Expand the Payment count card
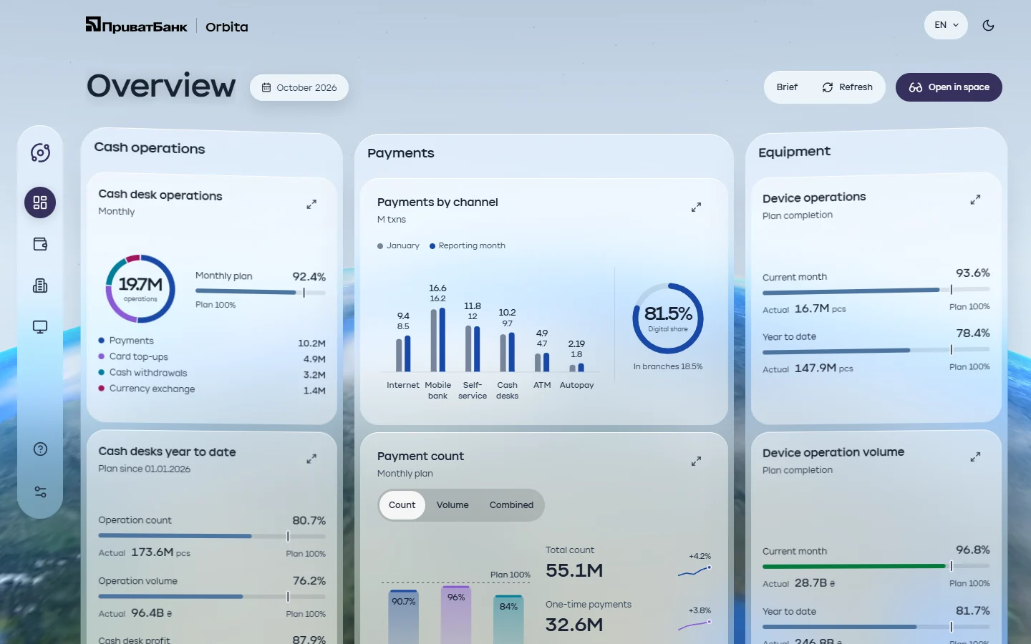This screenshot has height=644, width=1031. pos(696,462)
